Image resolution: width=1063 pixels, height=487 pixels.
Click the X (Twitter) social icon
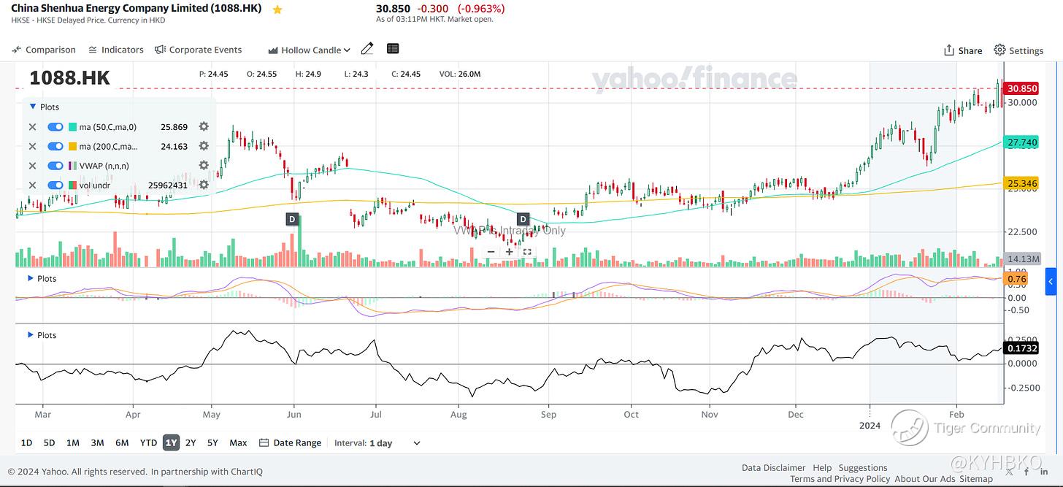coord(1009,472)
